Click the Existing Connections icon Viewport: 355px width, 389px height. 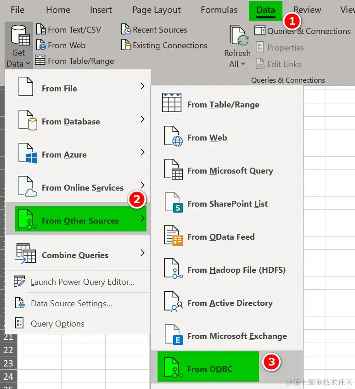pyautogui.click(x=126, y=45)
